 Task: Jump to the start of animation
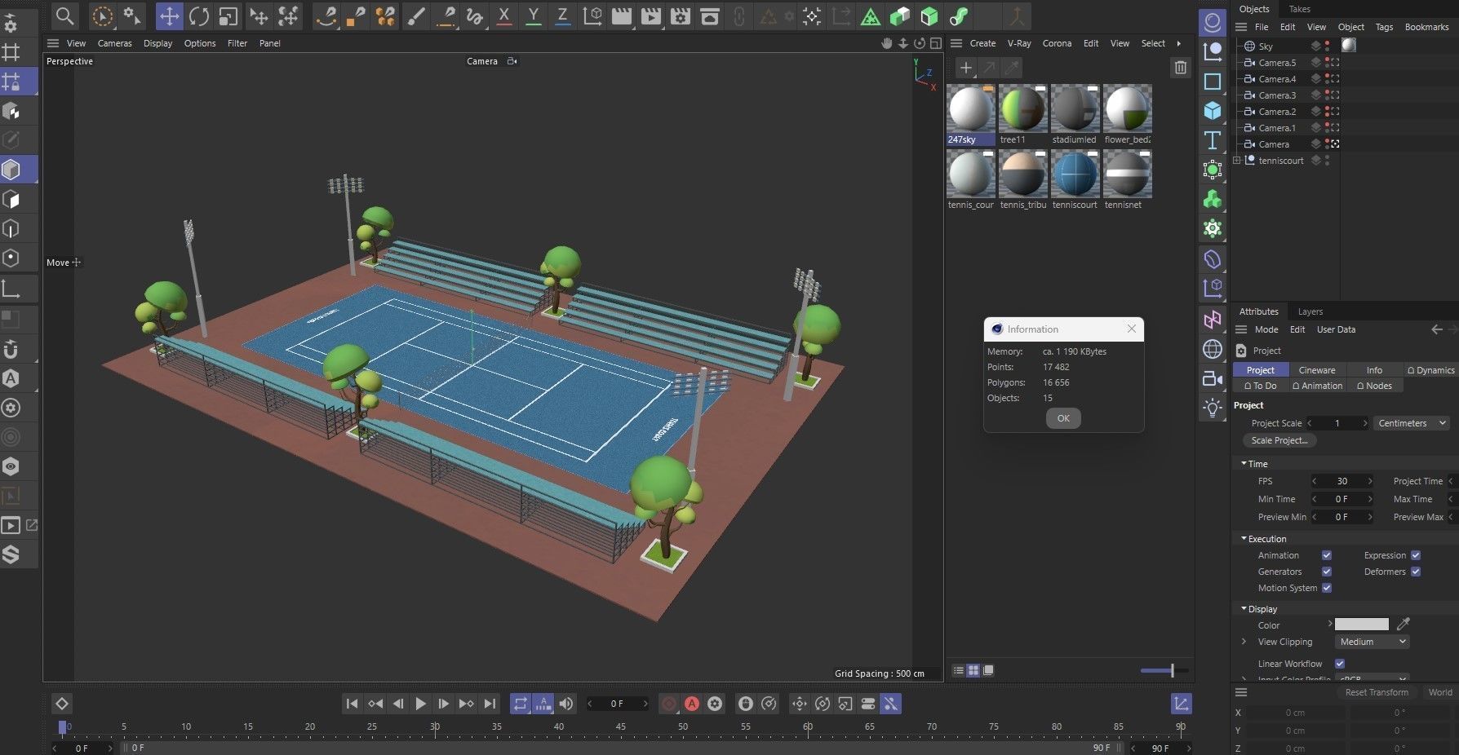click(x=352, y=704)
